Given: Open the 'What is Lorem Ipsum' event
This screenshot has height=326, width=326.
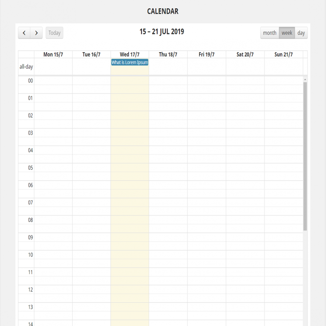Looking at the screenshot, I should [x=130, y=62].
